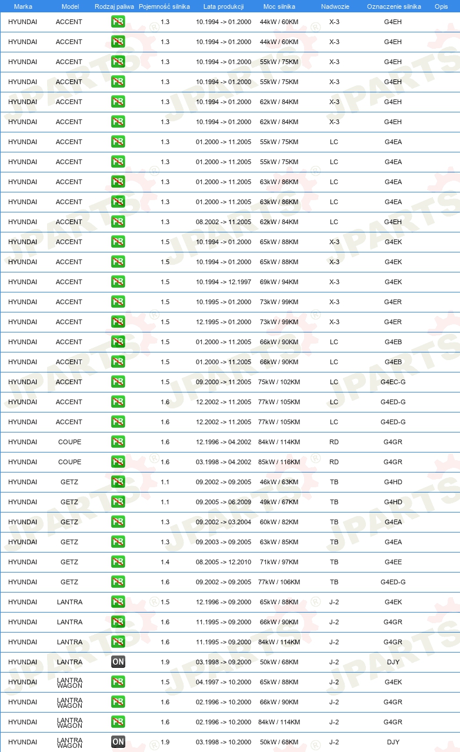Click petrol icon in Lantra 84kW/114KM 09.2000 row
This screenshot has height=752, width=460.
click(118, 642)
